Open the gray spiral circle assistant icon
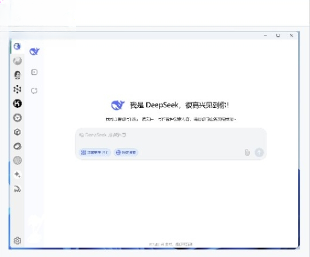 click(17, 160)
